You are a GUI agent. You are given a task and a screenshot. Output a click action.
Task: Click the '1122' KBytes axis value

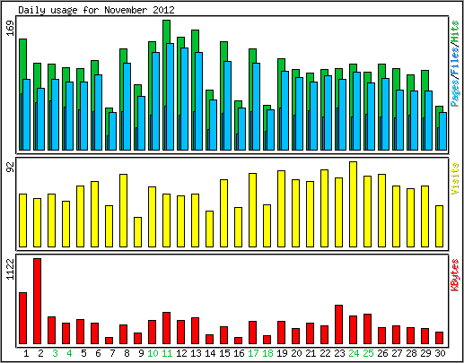point(11,270)
